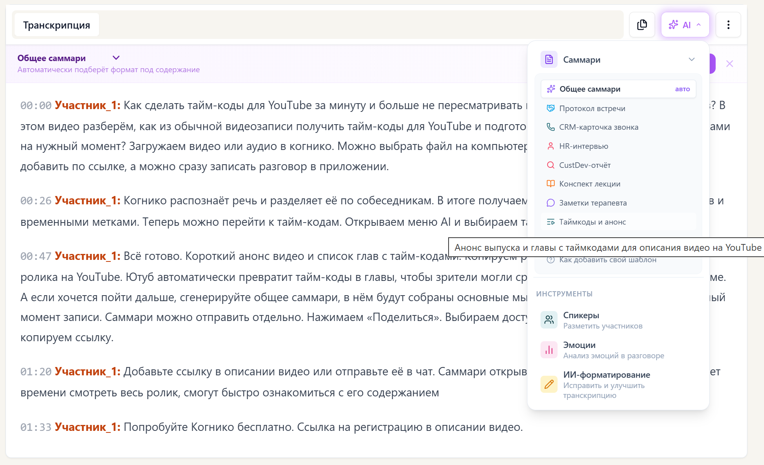The height and width of the screenshot is (465, 764).
Task: Choose HR-интервью template
Action: tap(618, 146)
